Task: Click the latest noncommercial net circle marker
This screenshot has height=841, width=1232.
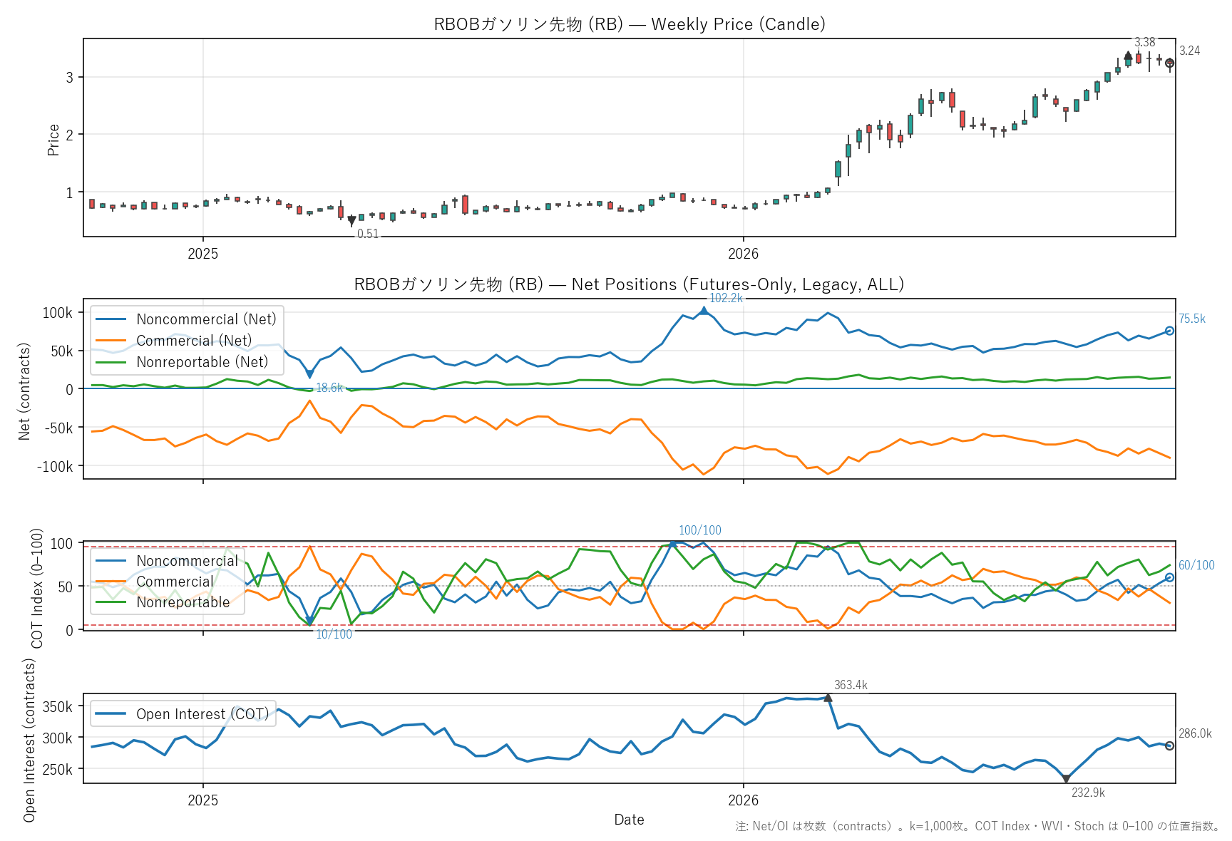Action: pyautogui.click(x=1170, y=331)
